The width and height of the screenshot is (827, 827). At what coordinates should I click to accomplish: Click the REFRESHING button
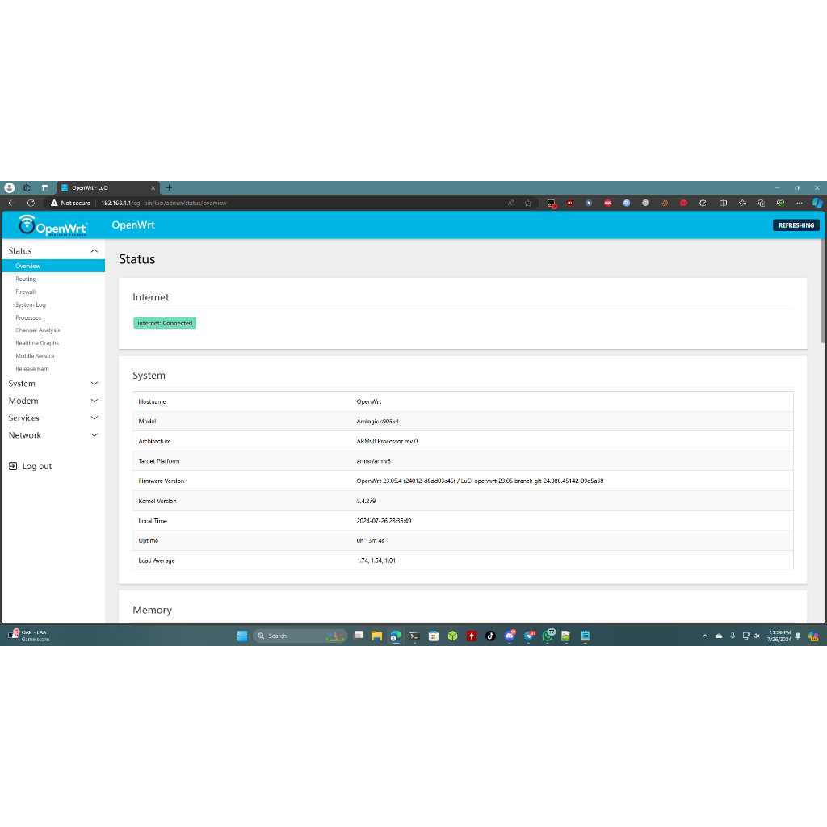click(x=796, y=225)
